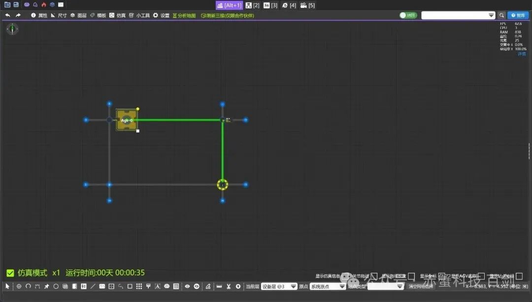Screen dimensions: 532x302
Task: Switch to the [Alt+1] view tab
Action: pyautogui.click(x=230, y=5)
